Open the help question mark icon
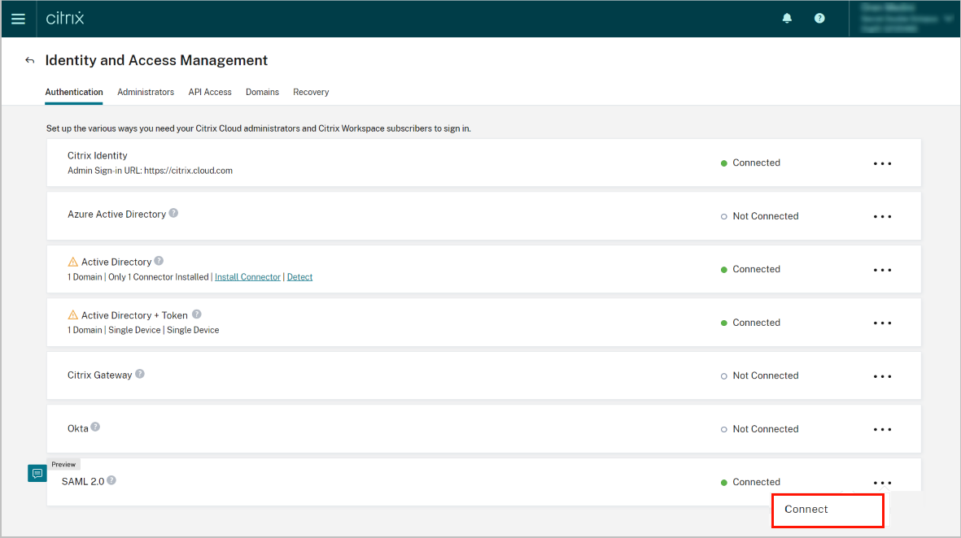The image size is (961, 538). [819, 19]
